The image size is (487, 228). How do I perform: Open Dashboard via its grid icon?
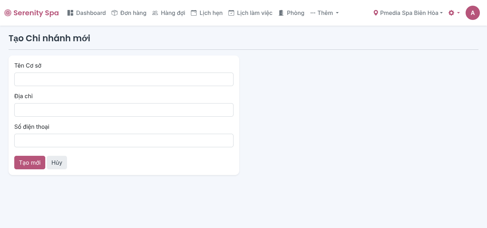click(x=70, y=13)
